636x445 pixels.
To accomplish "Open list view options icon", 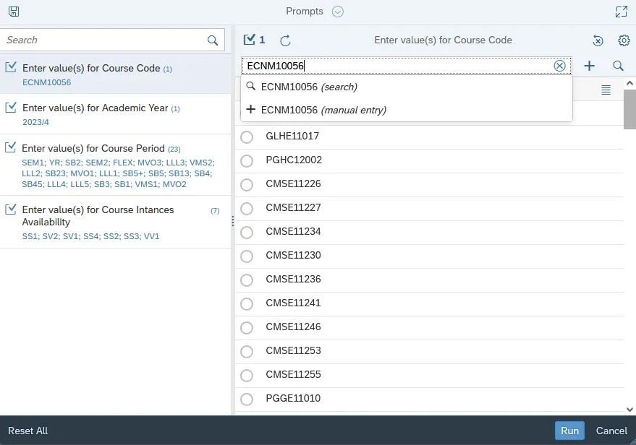I will tap(606, 90).
